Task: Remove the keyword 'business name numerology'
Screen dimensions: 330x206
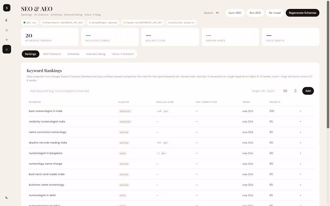Action: point(300,185)
